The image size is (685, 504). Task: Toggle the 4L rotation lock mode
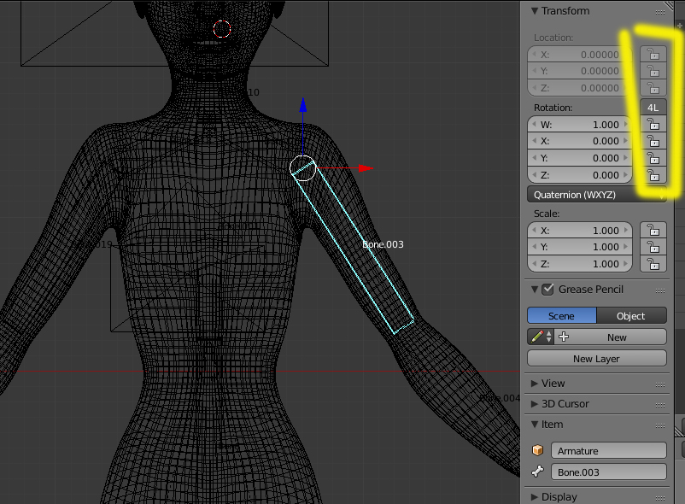point(653,108)
